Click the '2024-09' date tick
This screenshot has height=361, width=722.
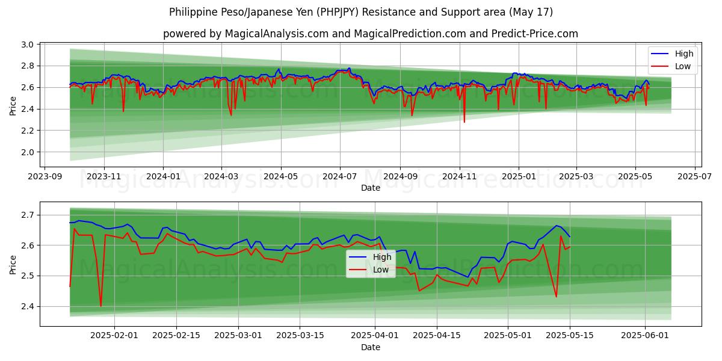click(400, 177)
